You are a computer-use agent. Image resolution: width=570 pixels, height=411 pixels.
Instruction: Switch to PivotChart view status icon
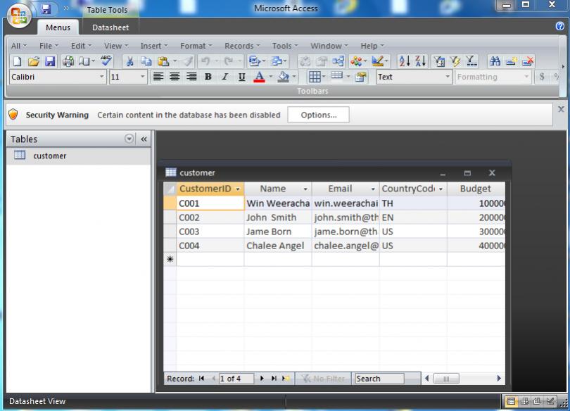pyautogui.click(x=537, y=401)
